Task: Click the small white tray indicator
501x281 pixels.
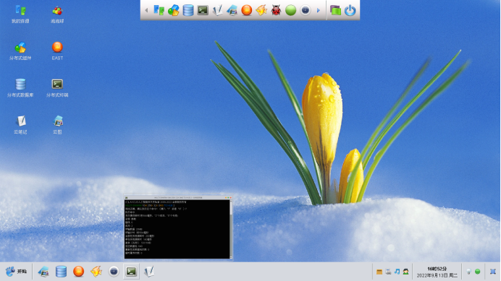Action: tap(468, 272)
